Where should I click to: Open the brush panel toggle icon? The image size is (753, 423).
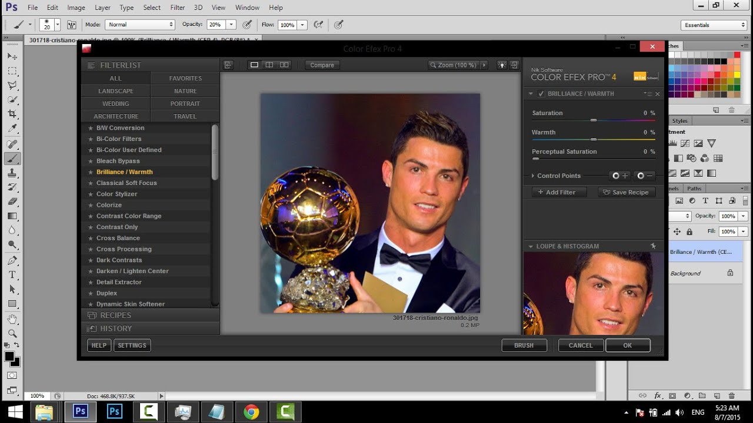[x=72, y=25]
